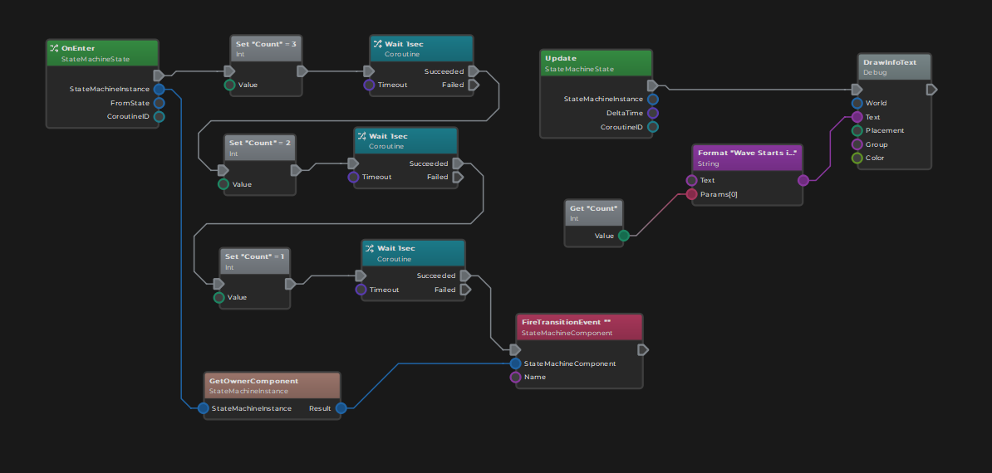Click the CoroutineID pin on OnEnter node
Image resolution: width=992 pixels, height=473 pixels.
160,117
